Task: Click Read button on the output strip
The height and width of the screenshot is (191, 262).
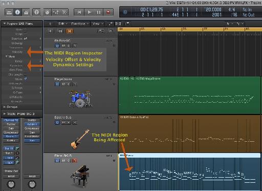Action: (x=32, y=176)
